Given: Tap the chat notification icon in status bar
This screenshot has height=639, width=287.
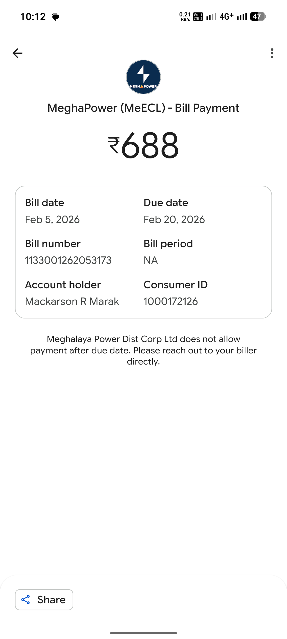Looking at the screenshot, I should (x=55, y=17).
